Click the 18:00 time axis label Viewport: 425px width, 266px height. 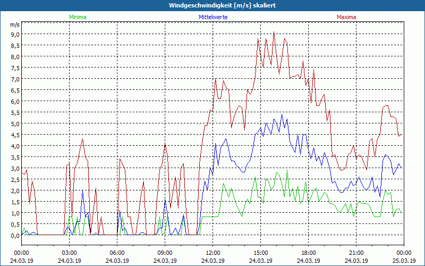(308, 253)
